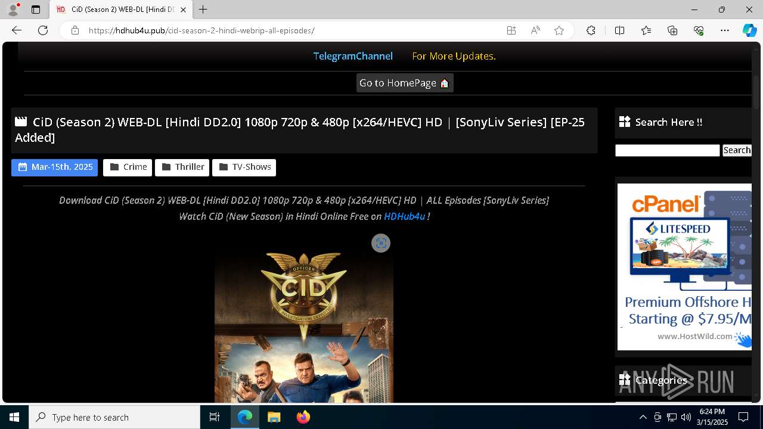The width and height of the screenshot is (763, 429).
Task: Open Microsoft Edge taskbar icon
Action: click(245, 417)
